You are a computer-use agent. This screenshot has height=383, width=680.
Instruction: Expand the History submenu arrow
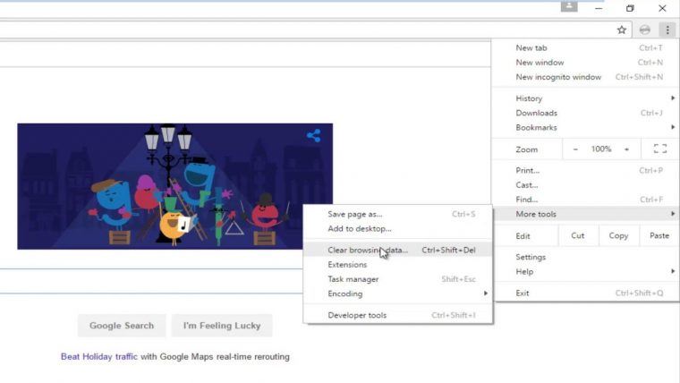(673, 98)
